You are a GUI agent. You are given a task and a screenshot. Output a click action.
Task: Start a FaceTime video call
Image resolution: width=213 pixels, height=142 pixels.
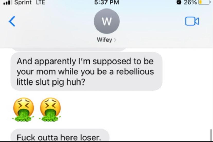tap(192, 21)
